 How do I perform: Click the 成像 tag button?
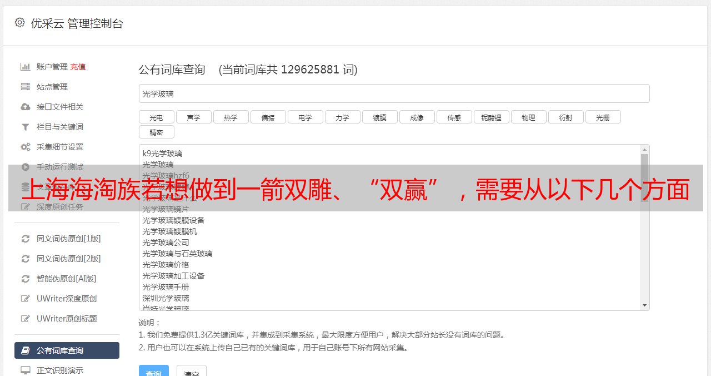tap(417, 117)
